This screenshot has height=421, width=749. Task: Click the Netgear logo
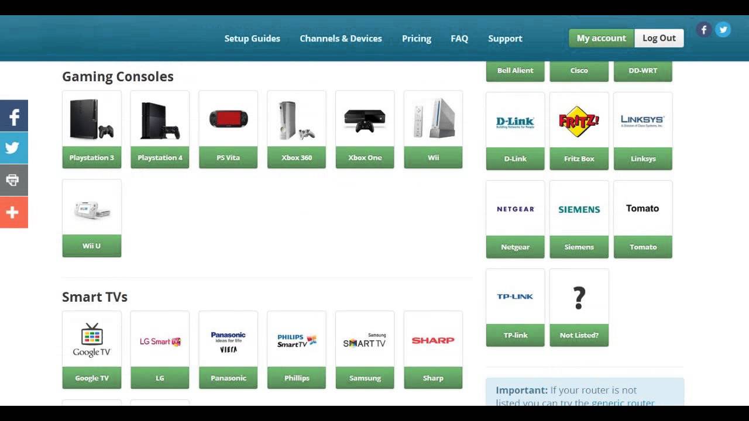coord(515,209)
